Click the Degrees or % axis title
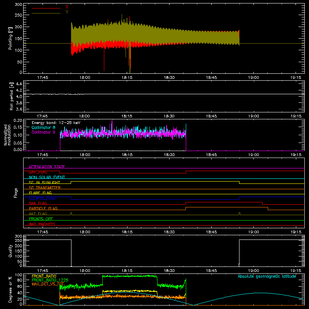The width and height of the screenshot is (309, 309). coord(10,289)
